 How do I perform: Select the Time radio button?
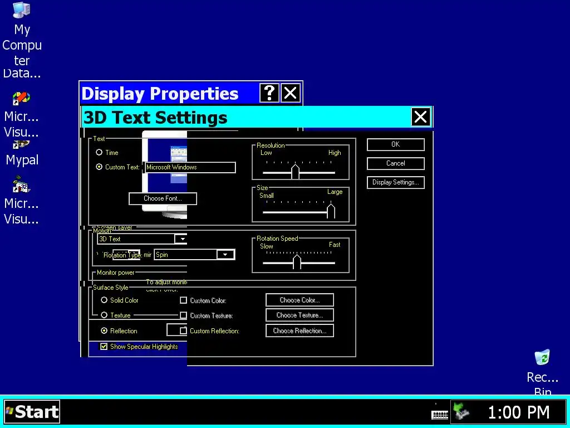tap(99, 153)
